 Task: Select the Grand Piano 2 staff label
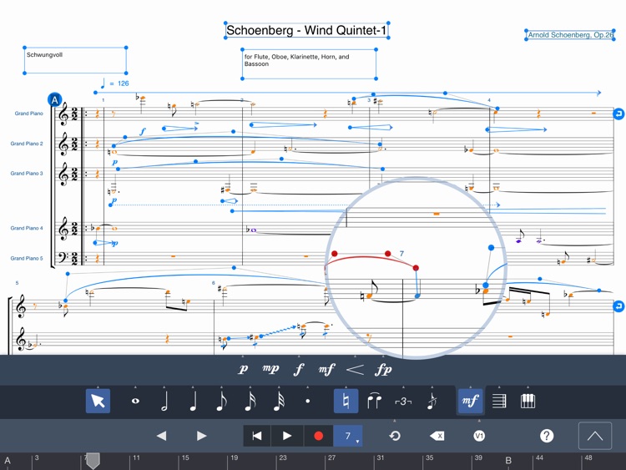click(27, 144)
